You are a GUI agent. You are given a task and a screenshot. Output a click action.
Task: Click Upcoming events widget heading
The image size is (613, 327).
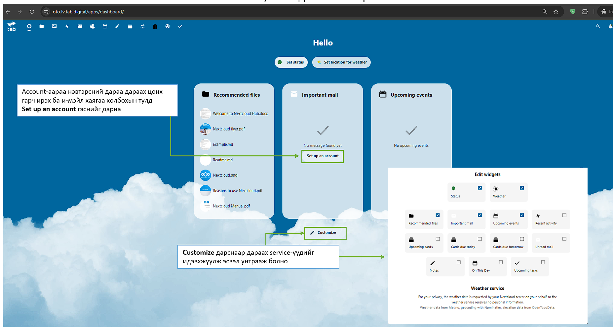pos(411,95)
